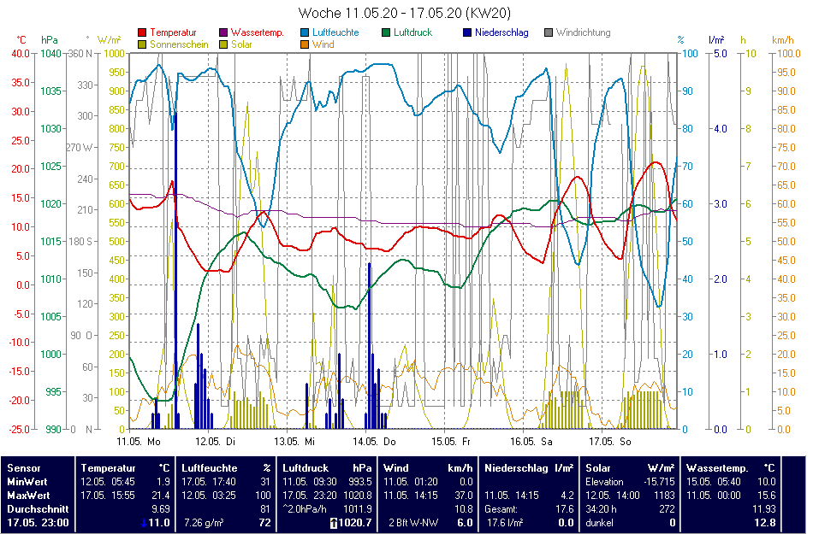Viewport: 813px width, 534px height.
Task: Click the Gesamt: precipitation total label
Action: pos(501,509)
